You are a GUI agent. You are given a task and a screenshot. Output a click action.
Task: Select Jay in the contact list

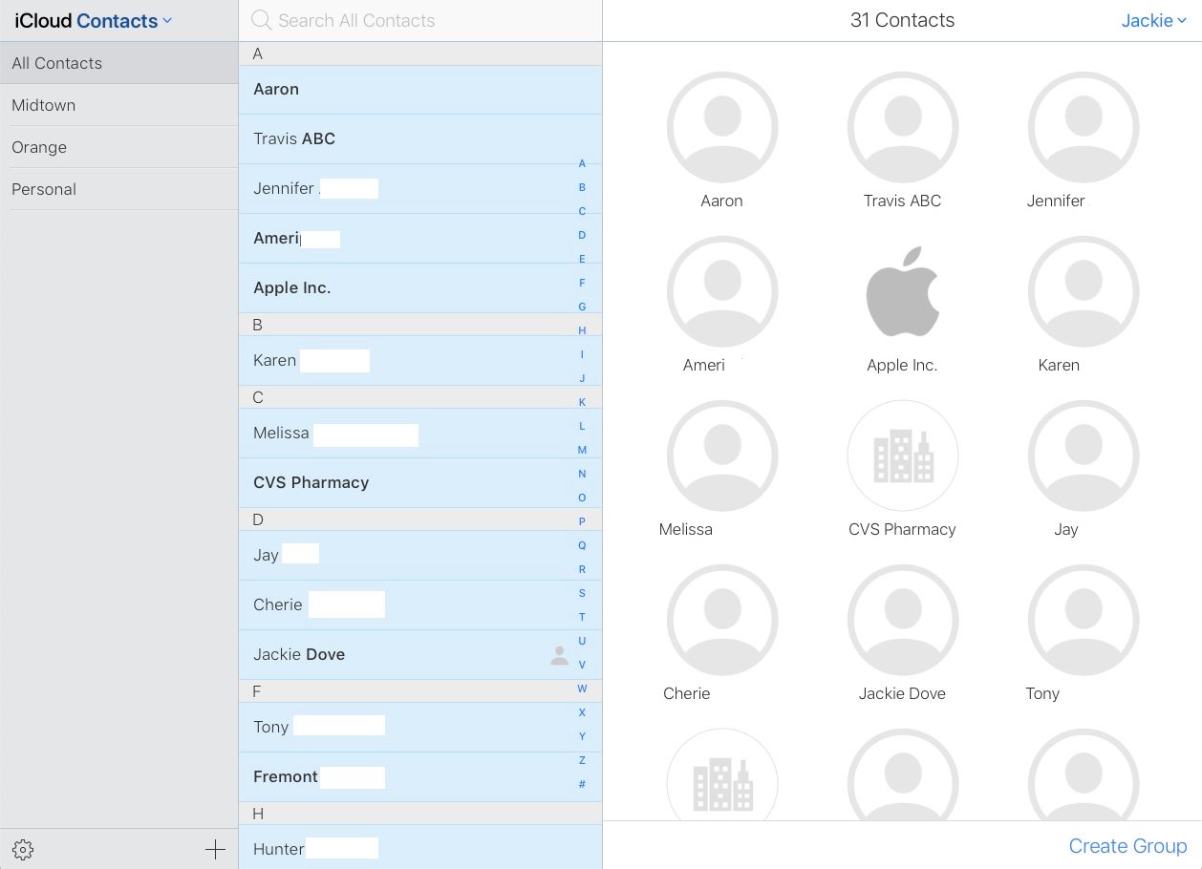click(x=420, y=556)
